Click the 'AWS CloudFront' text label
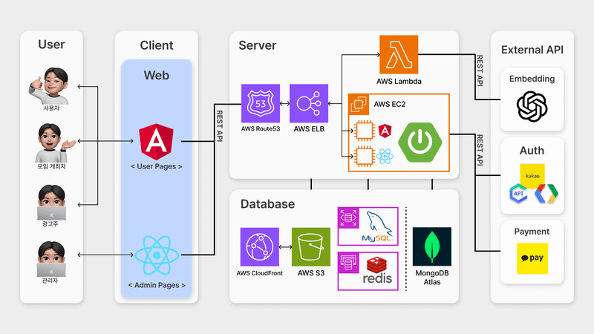 (x=259, y=273)
